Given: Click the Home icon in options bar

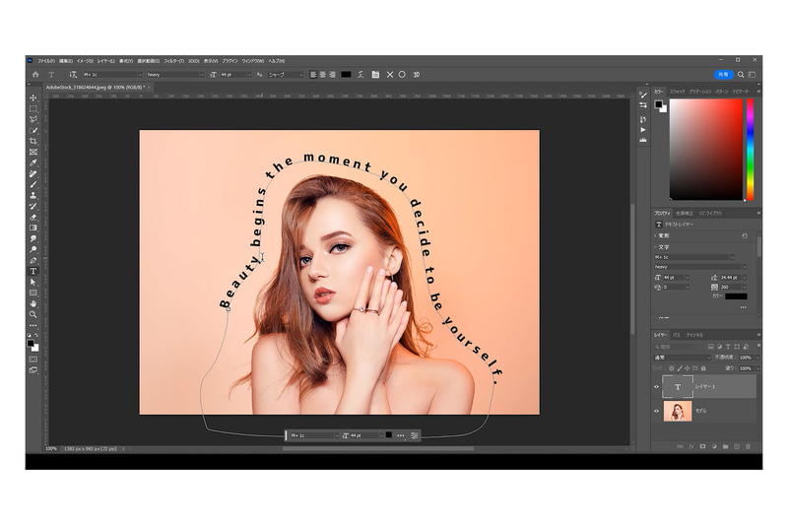Looking at the screenshot, I should pyautogui.click(x=35, y=74).
